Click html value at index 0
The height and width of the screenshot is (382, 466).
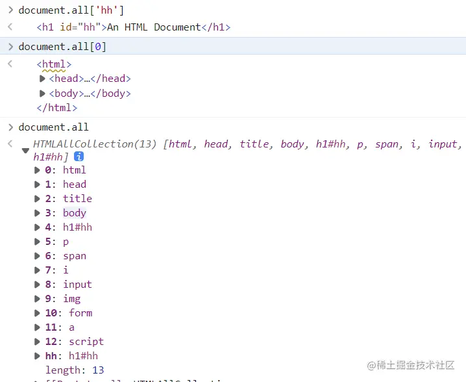pos(74,170)
